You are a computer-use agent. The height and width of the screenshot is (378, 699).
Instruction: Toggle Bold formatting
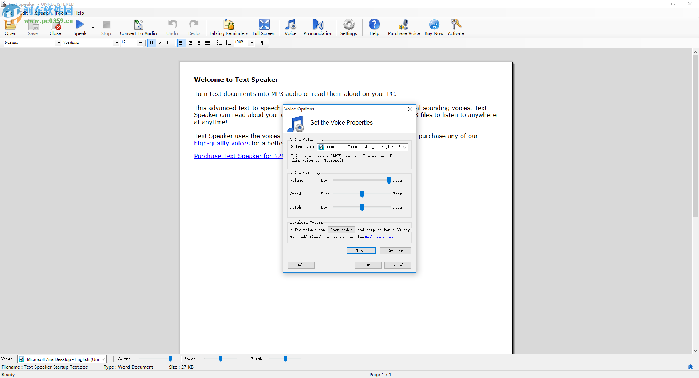[x=151, y=43]
